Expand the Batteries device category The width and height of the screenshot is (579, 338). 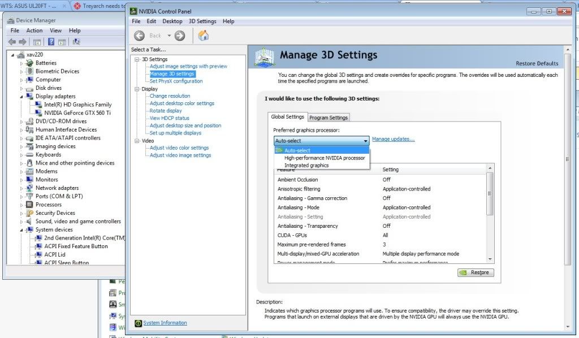[22, 63]
